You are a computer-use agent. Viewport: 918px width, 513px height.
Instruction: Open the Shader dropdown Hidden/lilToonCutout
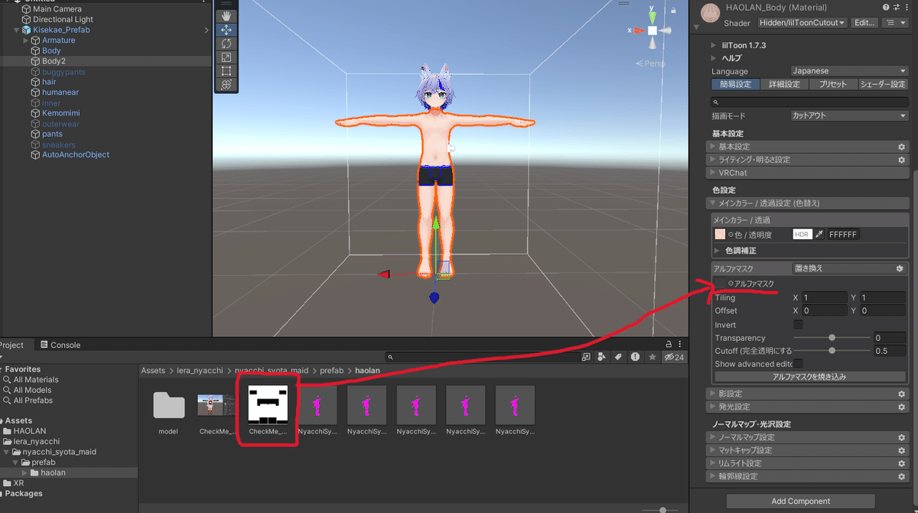coord(802,23)
